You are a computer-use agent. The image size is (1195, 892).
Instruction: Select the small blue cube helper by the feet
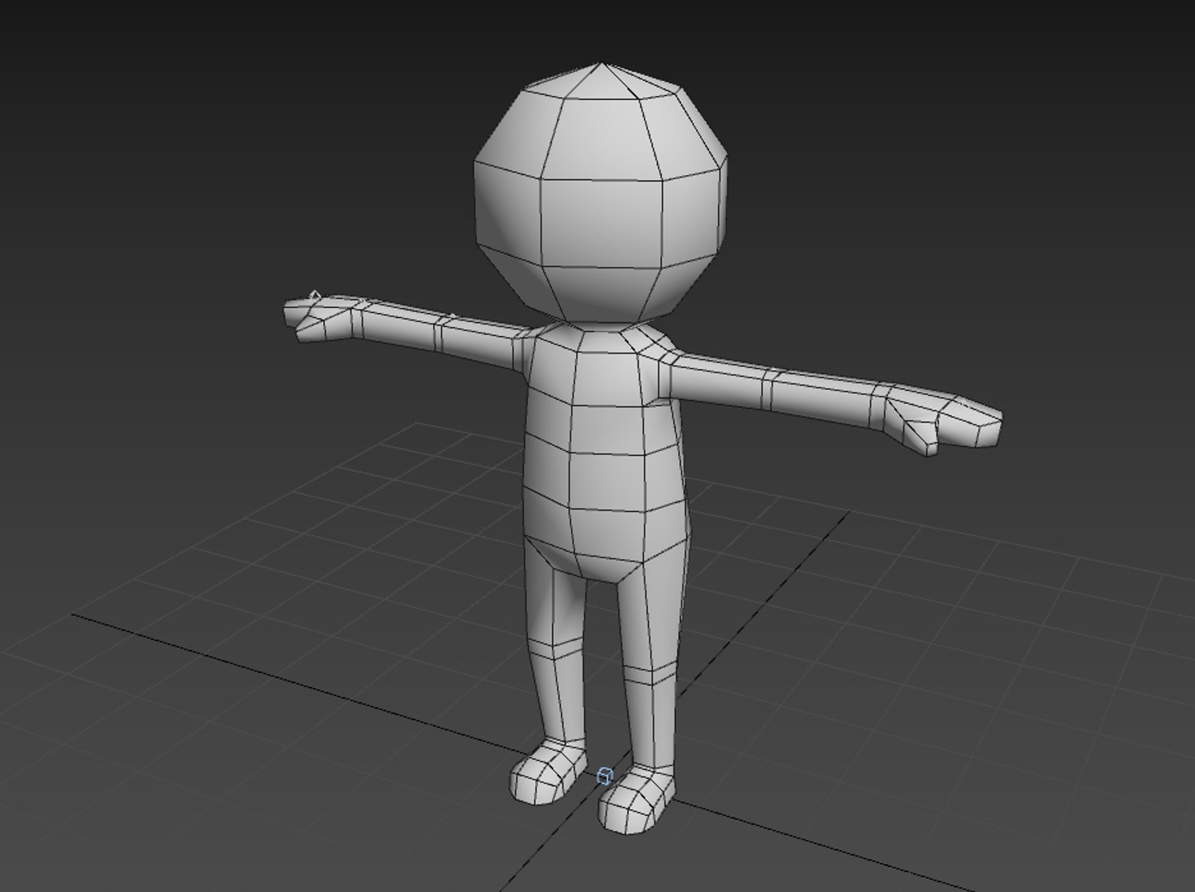tap(605, 775)
